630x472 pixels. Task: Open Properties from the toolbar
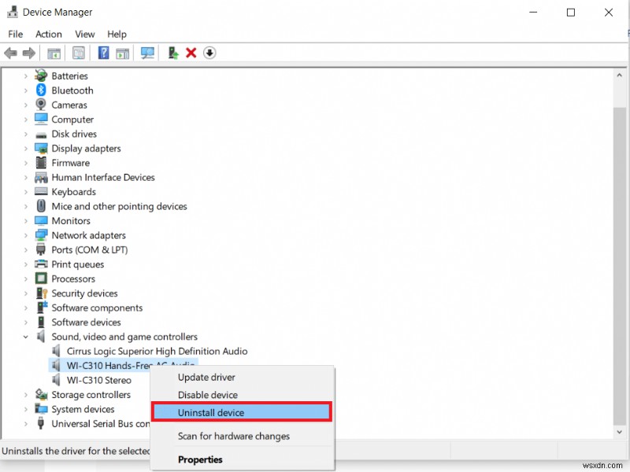point(79,53)
